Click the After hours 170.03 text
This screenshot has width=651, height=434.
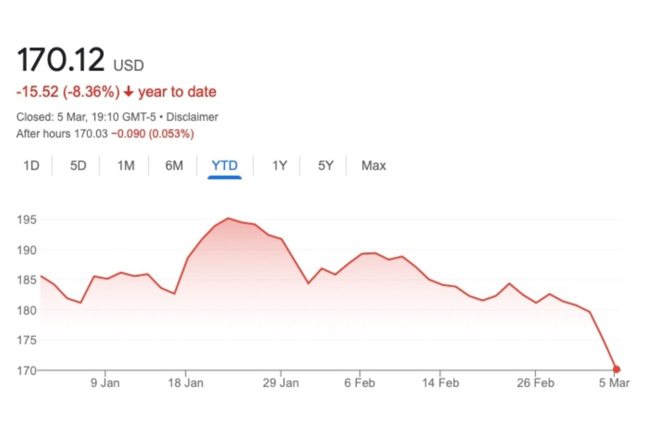(x=62, y=134)
